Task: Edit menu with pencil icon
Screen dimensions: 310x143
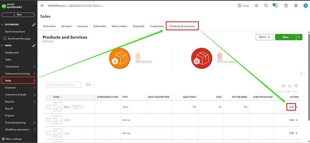Action: click(34, 45)
